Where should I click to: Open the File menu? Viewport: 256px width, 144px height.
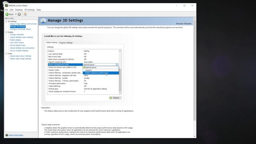coord(6,10)
